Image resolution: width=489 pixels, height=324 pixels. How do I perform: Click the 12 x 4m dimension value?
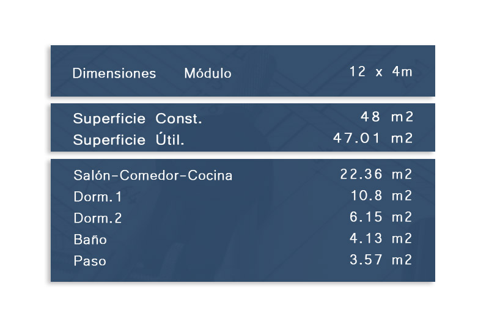[x=381, y=72]
